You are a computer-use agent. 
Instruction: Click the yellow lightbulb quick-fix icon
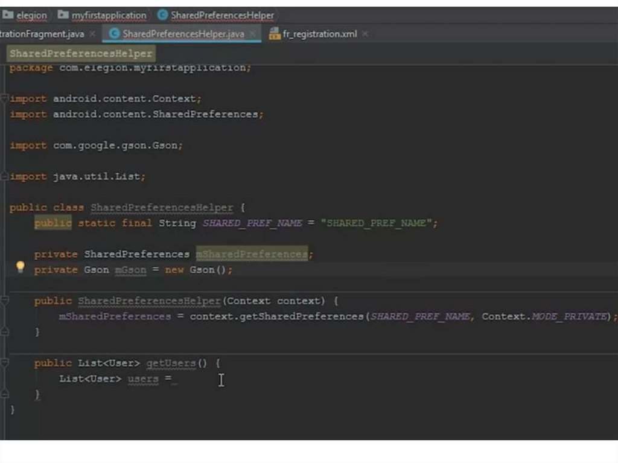point(20,266)
